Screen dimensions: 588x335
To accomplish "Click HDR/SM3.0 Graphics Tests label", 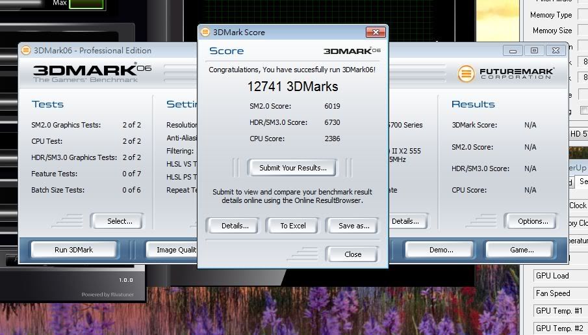I will tap(74, 157).
